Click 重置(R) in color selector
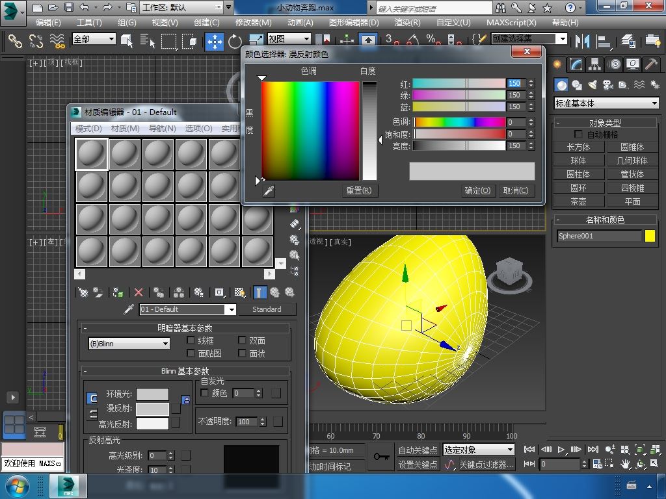The image size is (666, 499). (359, 190)
